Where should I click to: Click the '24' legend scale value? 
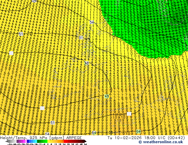point(64,144)
